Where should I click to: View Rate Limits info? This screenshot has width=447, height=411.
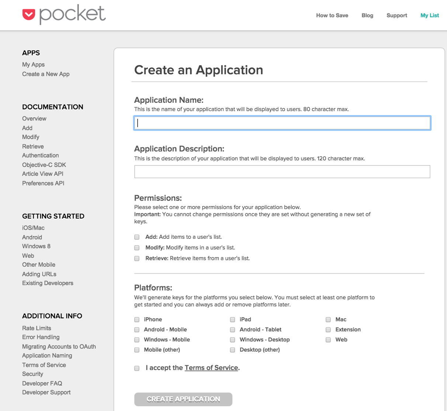(x=37, y=328)
